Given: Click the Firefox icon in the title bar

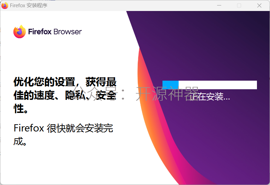Looking at the screenshot, I should [5, 5].
